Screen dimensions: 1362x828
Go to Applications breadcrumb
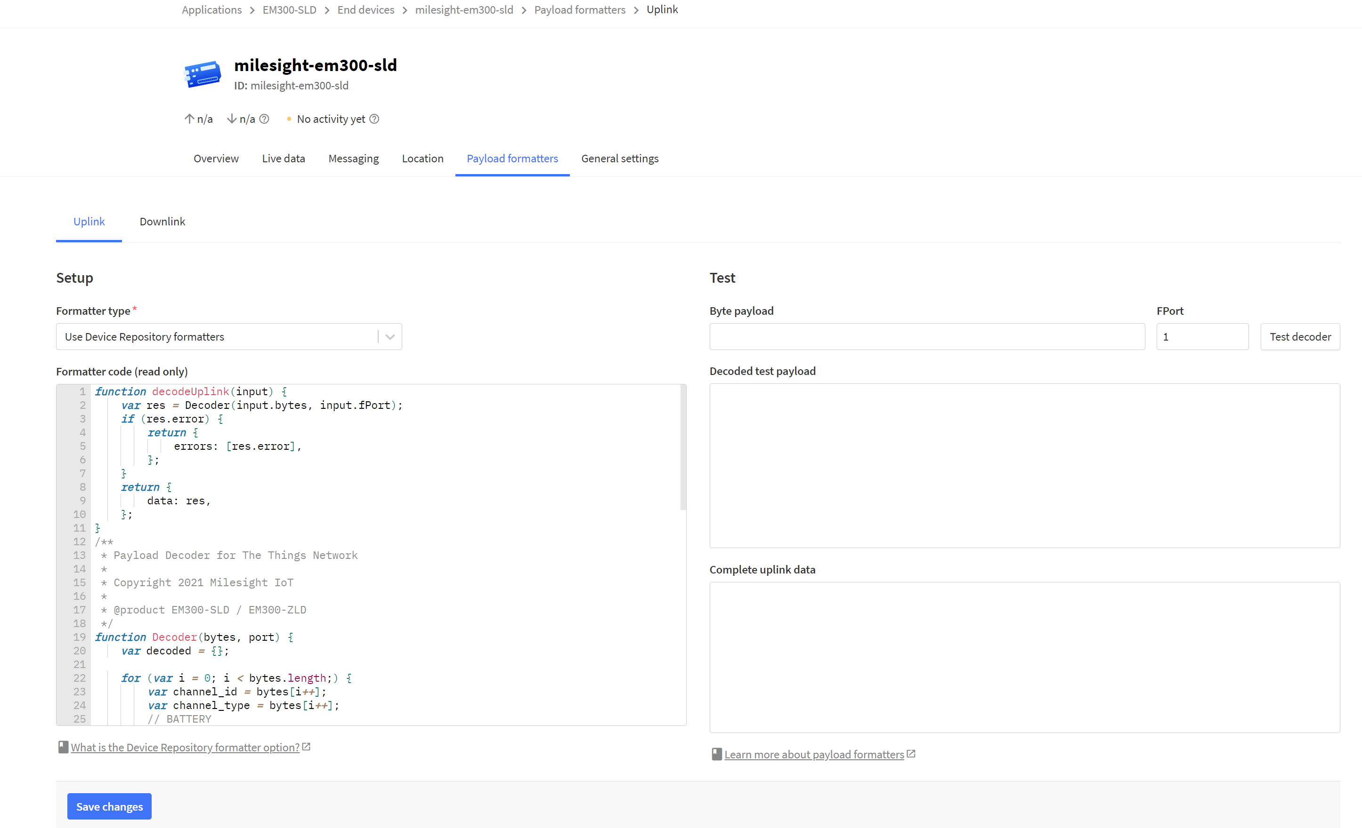[212, 10]
